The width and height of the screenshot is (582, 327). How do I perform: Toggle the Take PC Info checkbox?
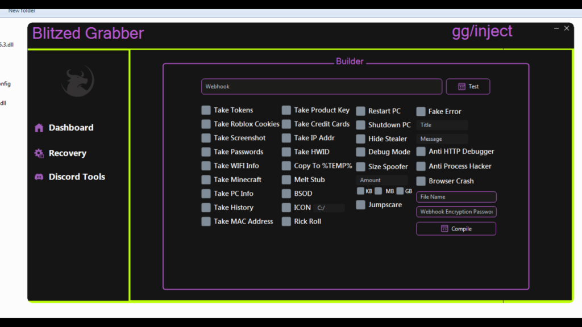point(206,194)
